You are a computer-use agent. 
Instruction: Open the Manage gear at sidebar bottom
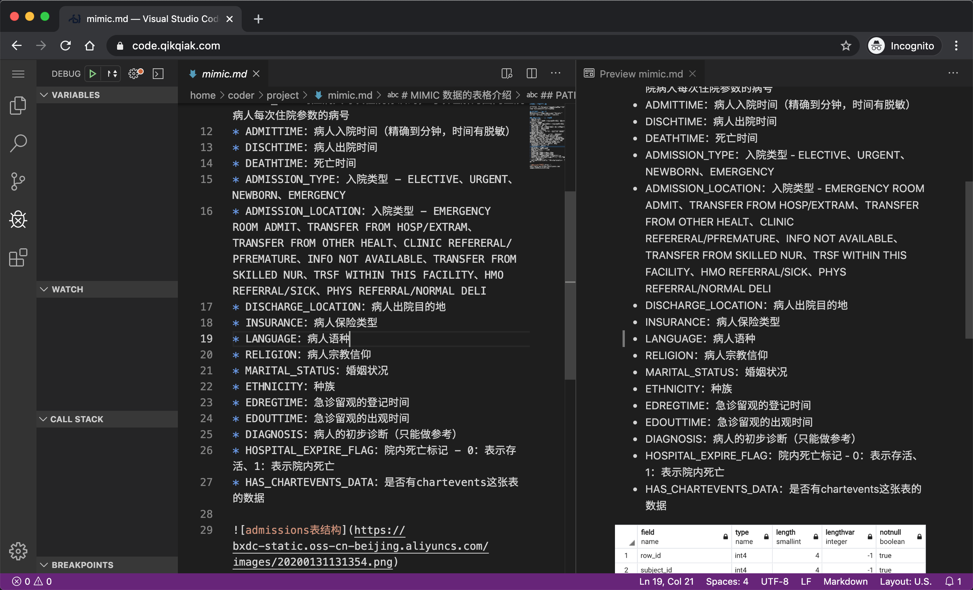point(18,551)
